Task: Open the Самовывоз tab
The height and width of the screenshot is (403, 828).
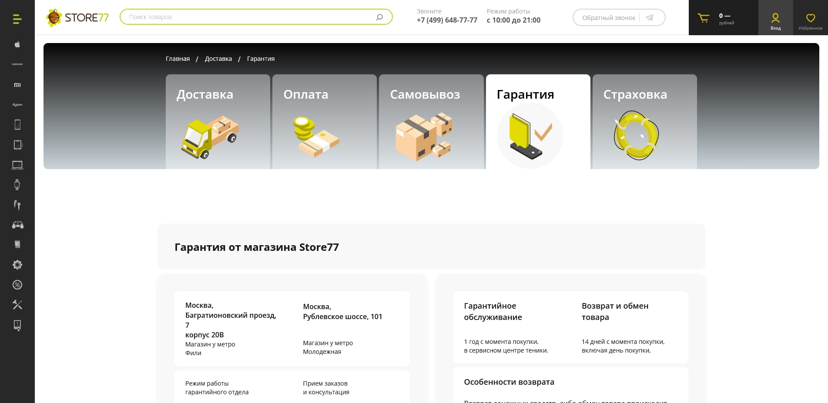Action: click(x=431, y=121)
